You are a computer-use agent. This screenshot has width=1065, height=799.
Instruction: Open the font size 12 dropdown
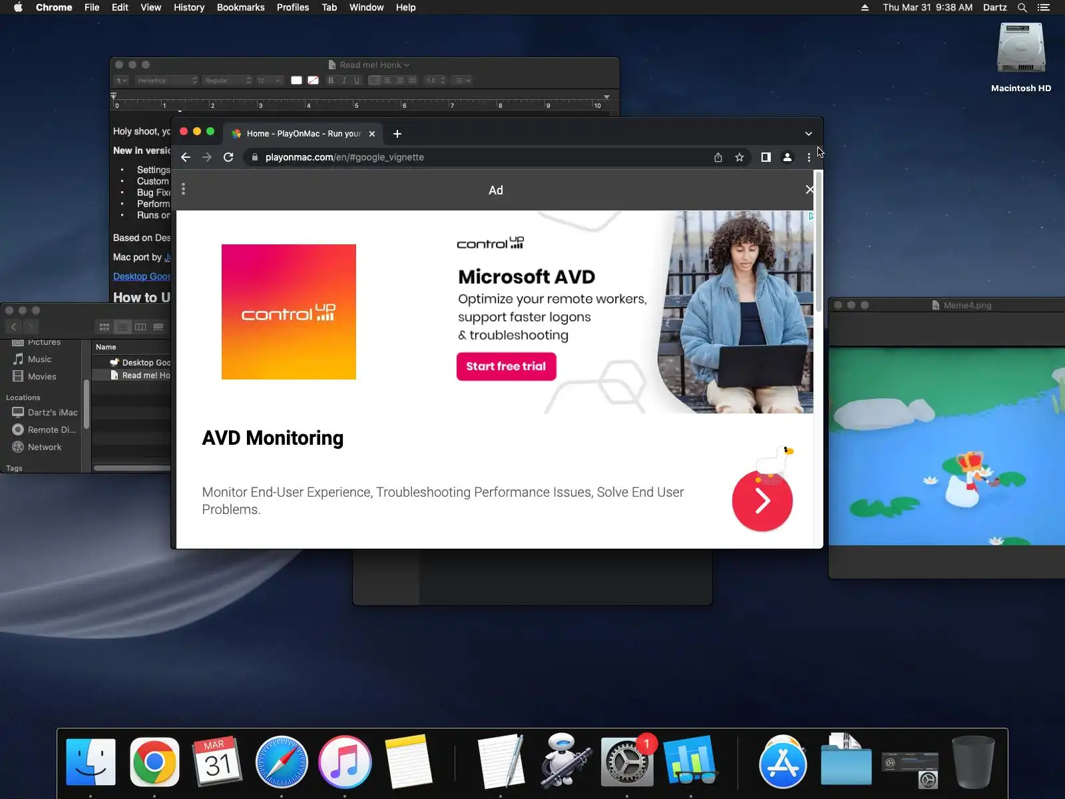pos(269,81)
